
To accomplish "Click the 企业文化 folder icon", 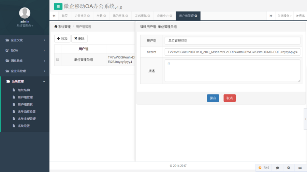I will [7, 40].
